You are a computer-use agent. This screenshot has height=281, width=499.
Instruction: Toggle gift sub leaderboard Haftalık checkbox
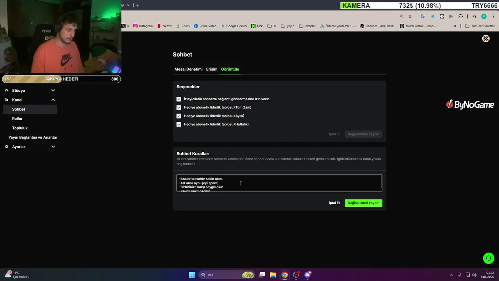pyautogui.click(x=179, y=124)
